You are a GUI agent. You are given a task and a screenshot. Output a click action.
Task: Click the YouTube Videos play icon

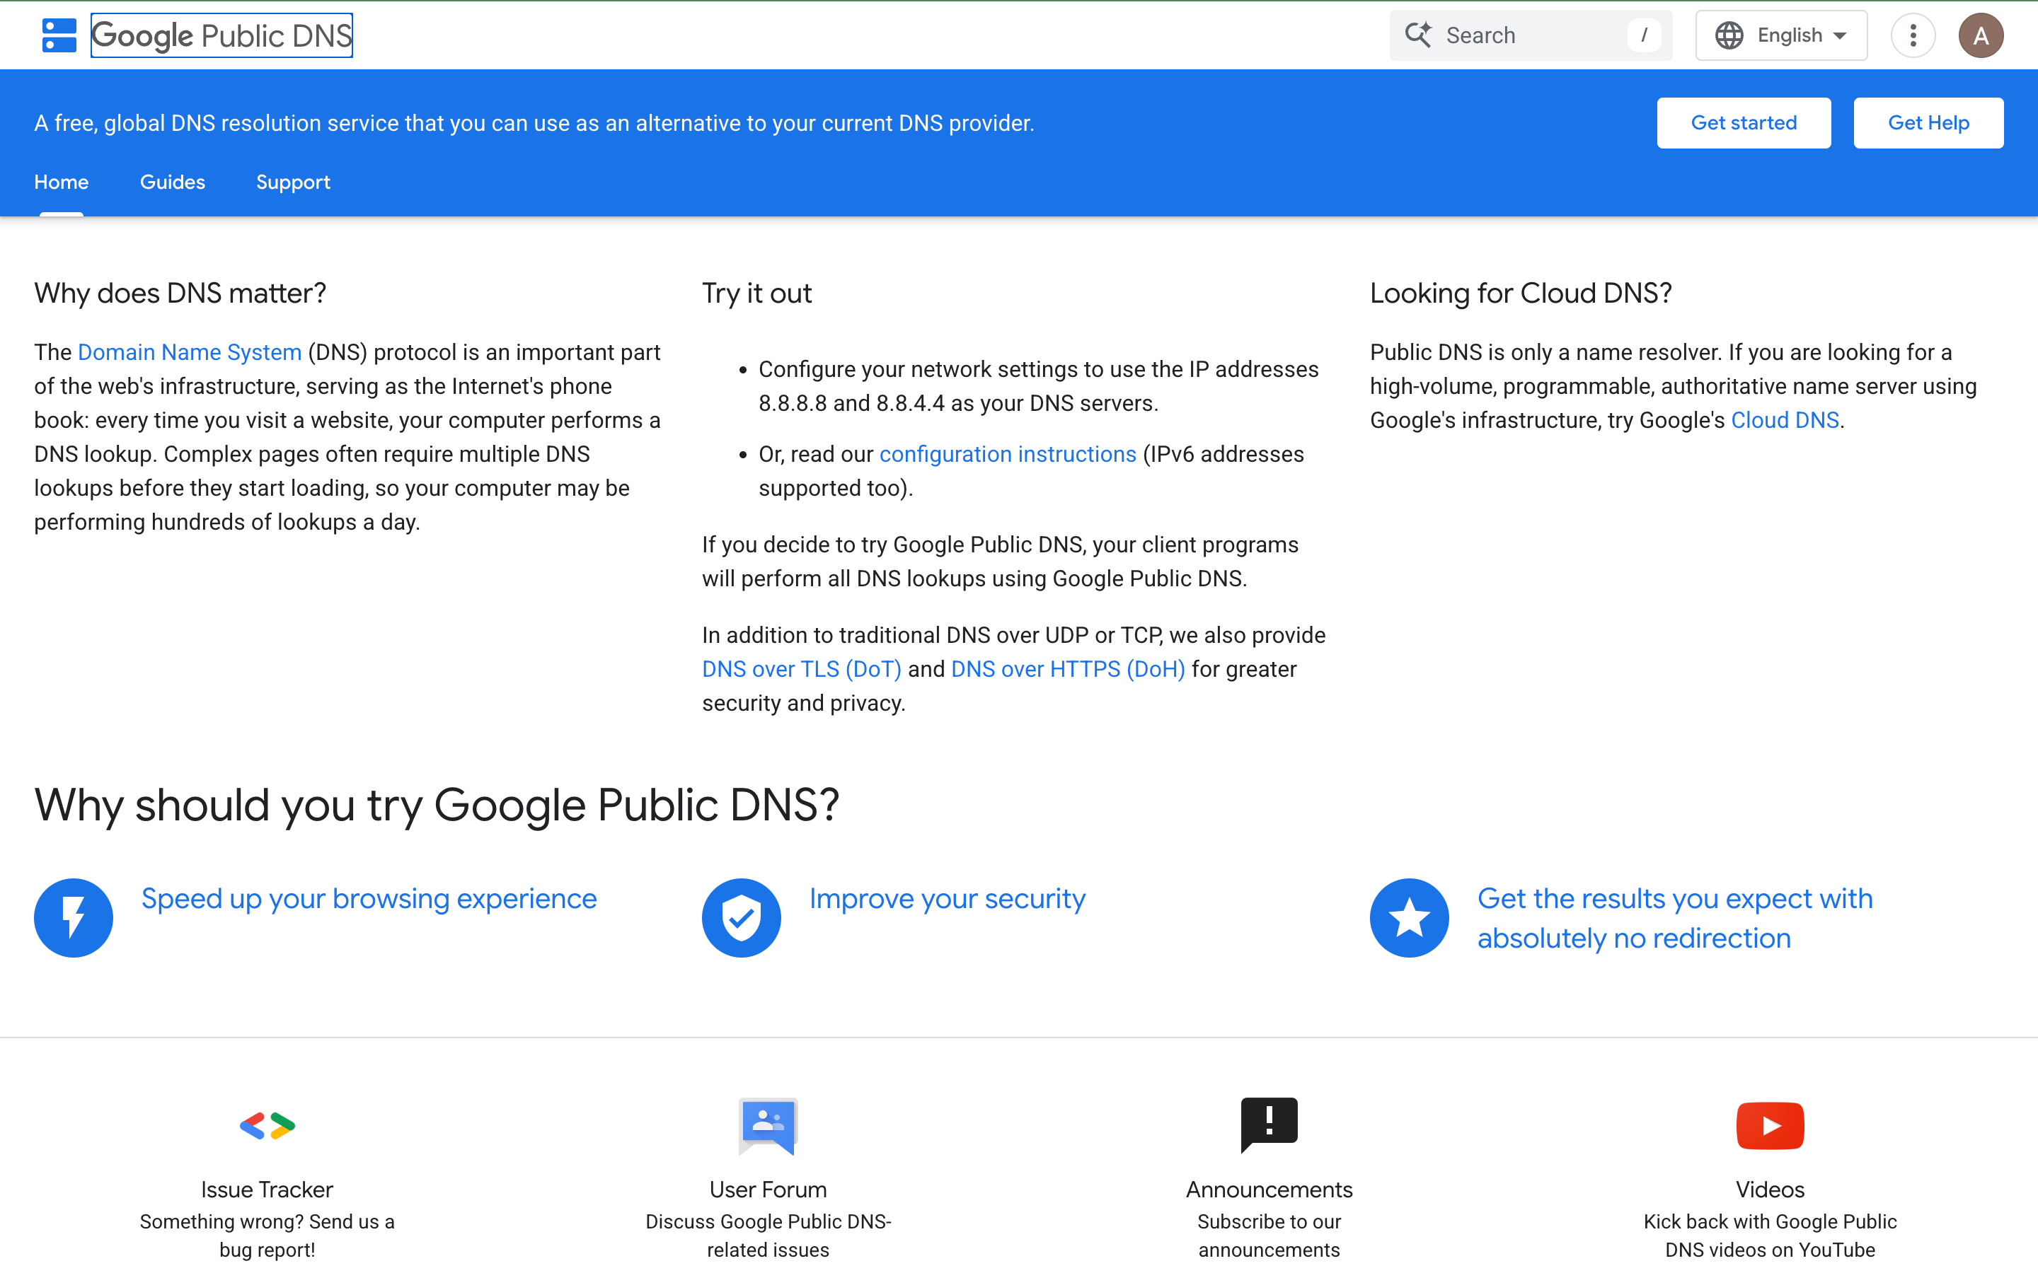(x=1771, y=1126)
